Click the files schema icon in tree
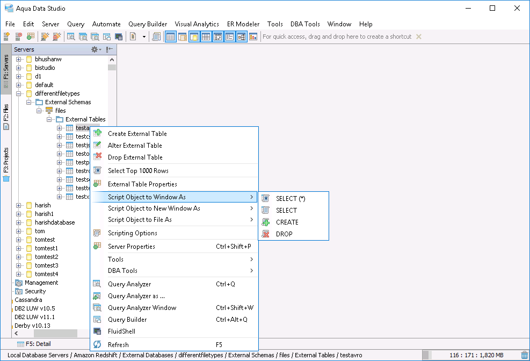 click(49, 111)
